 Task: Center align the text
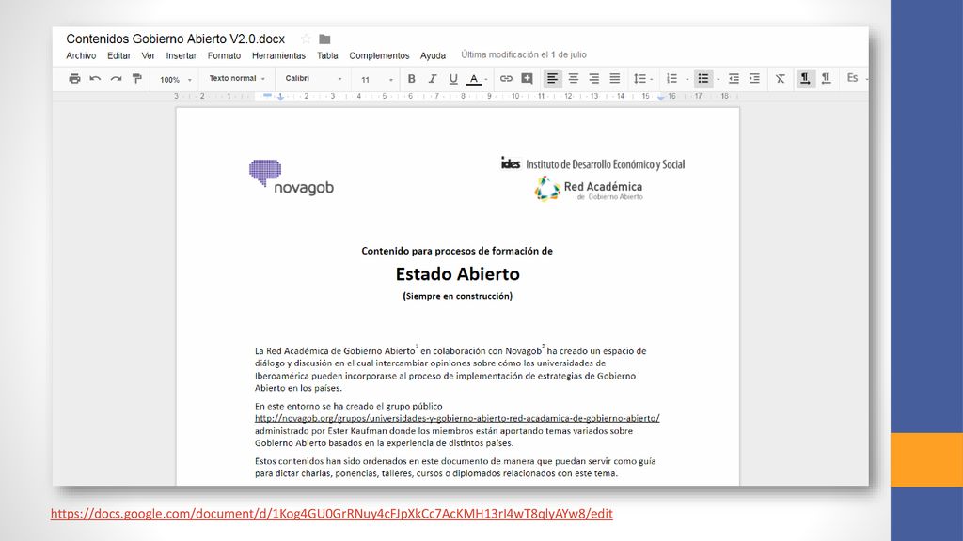[574, 79]
